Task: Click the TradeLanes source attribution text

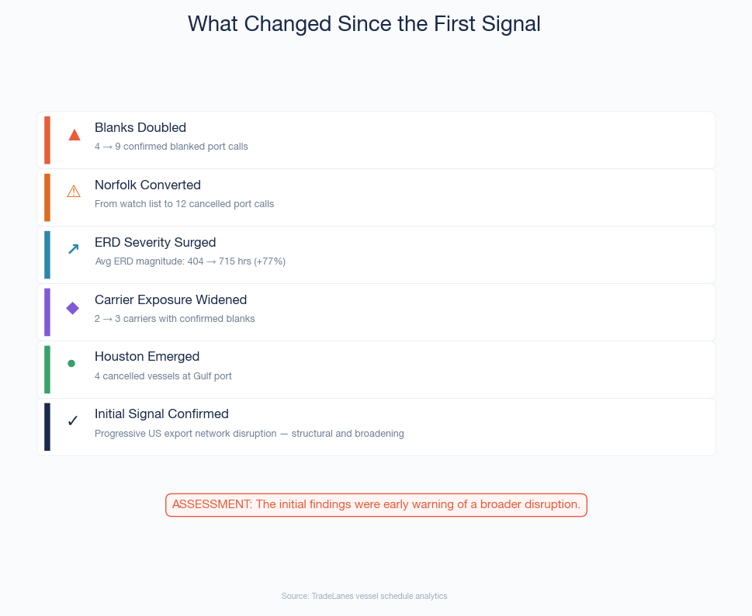Action: pyautogui.click(x=364, y=596)
